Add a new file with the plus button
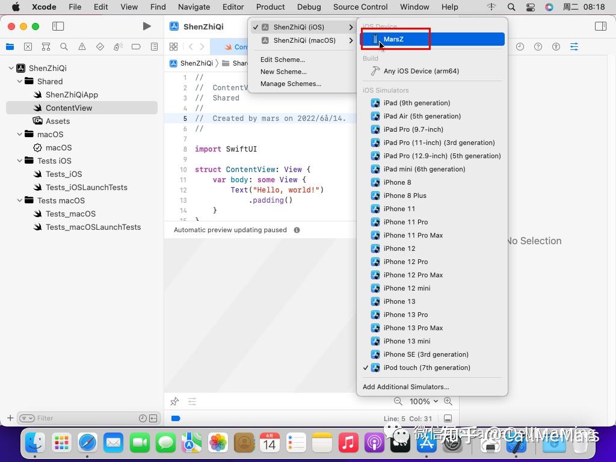The height and width of the screenshot is (462, 616). point(10,418)
